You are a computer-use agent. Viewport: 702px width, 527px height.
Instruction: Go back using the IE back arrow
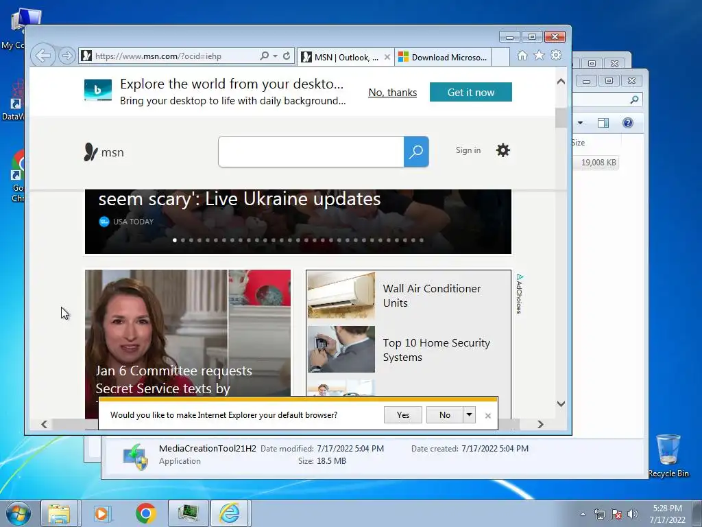click(x=43, y=56)
